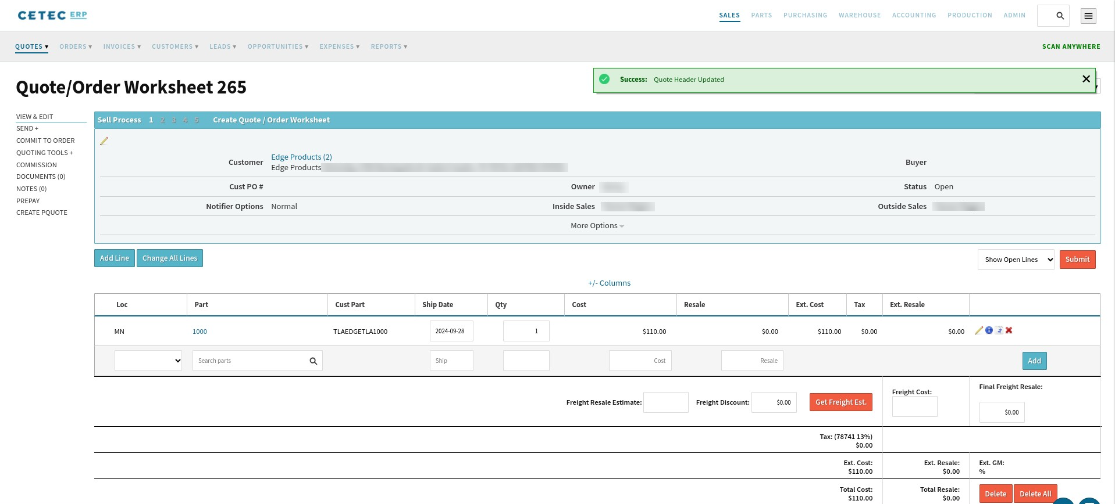The image size is (1115, 504).
Task: Open the Loc dropdown in the new line row
Action: click(148, 361)
